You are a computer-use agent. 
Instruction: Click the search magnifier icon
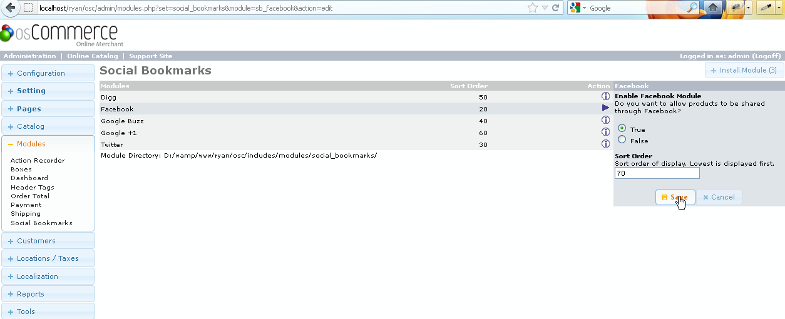pyautogui.click(x=692, y=8)
